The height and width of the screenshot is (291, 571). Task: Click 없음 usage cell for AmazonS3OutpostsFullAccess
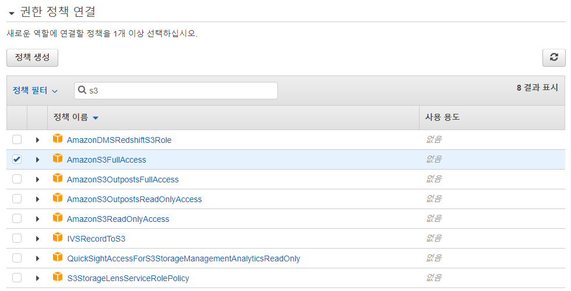click(x=433, y=179)
